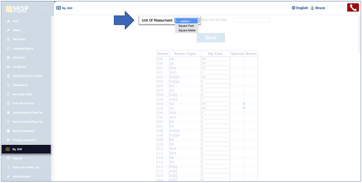Uncheck the first Special Room checkbox for room 105
362x183 pixels.
244,104
